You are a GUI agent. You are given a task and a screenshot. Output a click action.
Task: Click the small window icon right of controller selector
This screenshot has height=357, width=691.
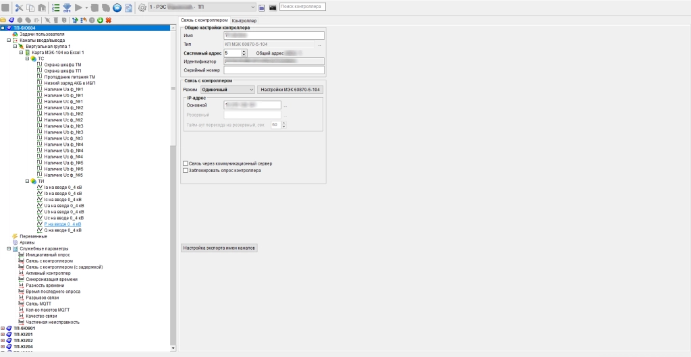[x=262, y=7]
